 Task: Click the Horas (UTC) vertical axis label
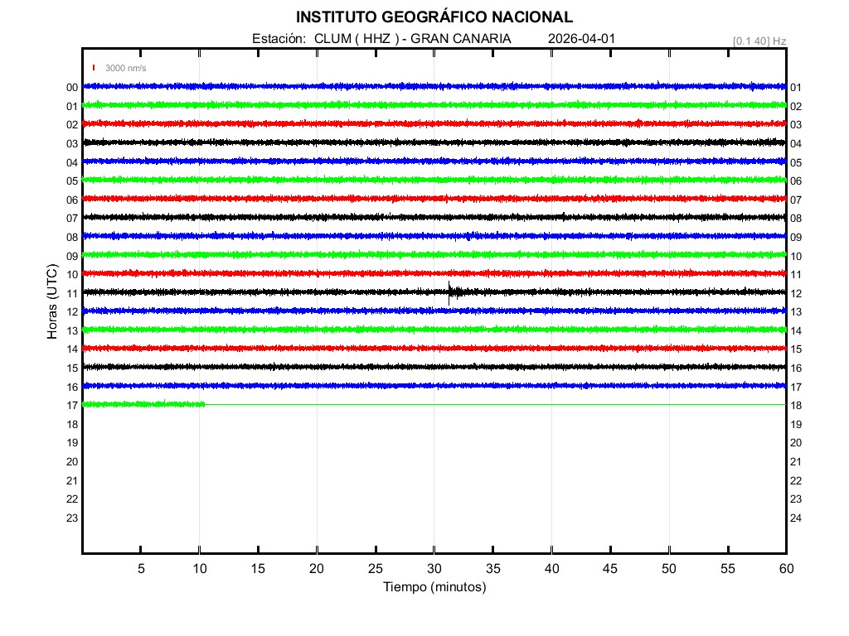point(52,302)
